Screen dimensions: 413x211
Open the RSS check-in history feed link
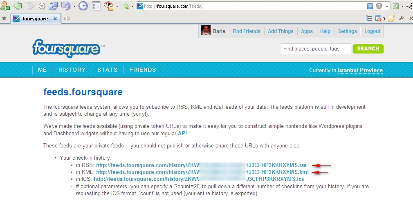(x=201, y=165)
